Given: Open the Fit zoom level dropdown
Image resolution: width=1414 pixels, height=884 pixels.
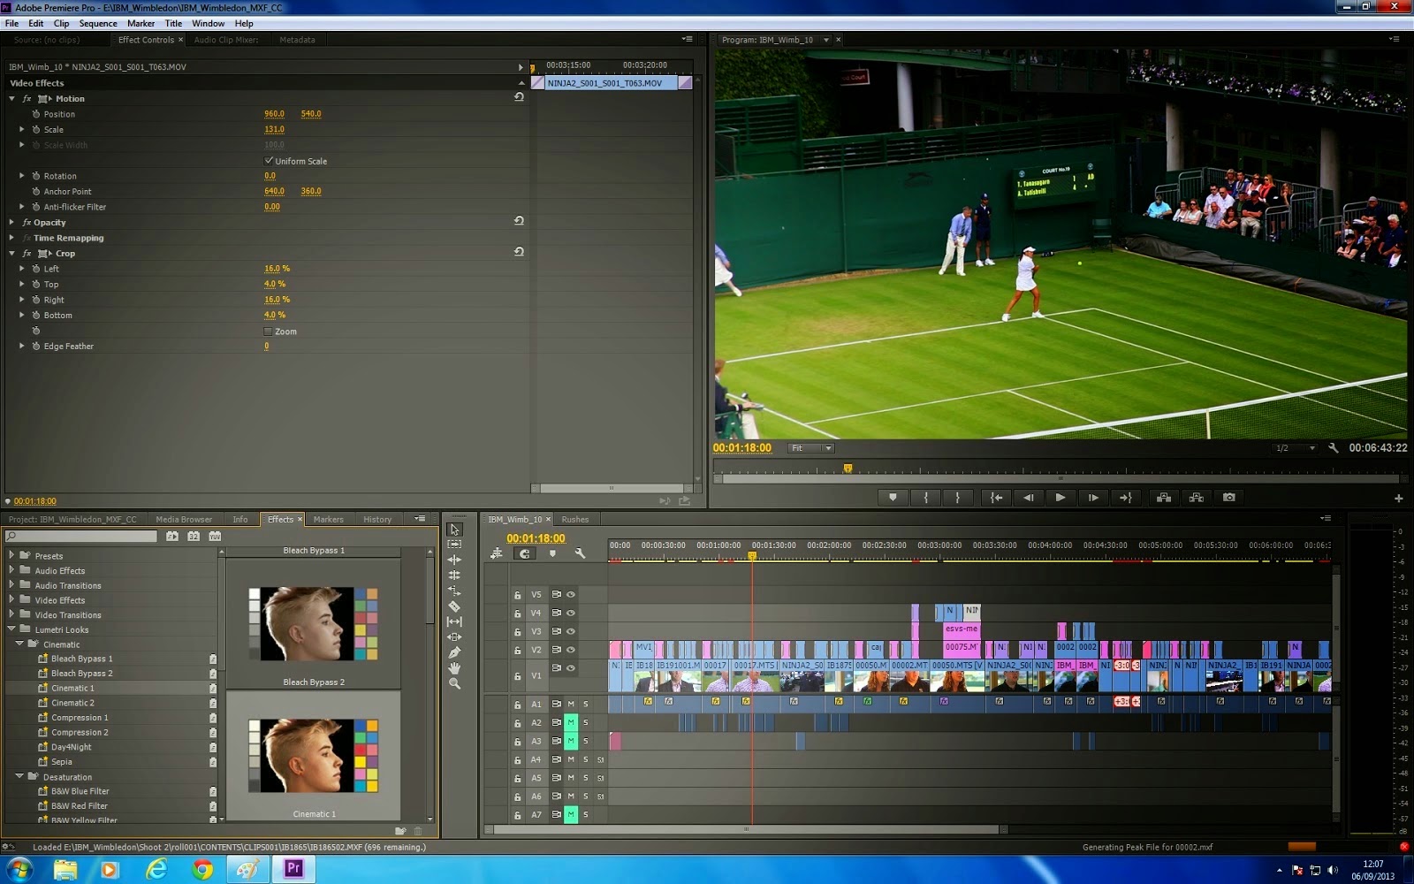Looking at the screenshot, I should [x=810, y=448].
